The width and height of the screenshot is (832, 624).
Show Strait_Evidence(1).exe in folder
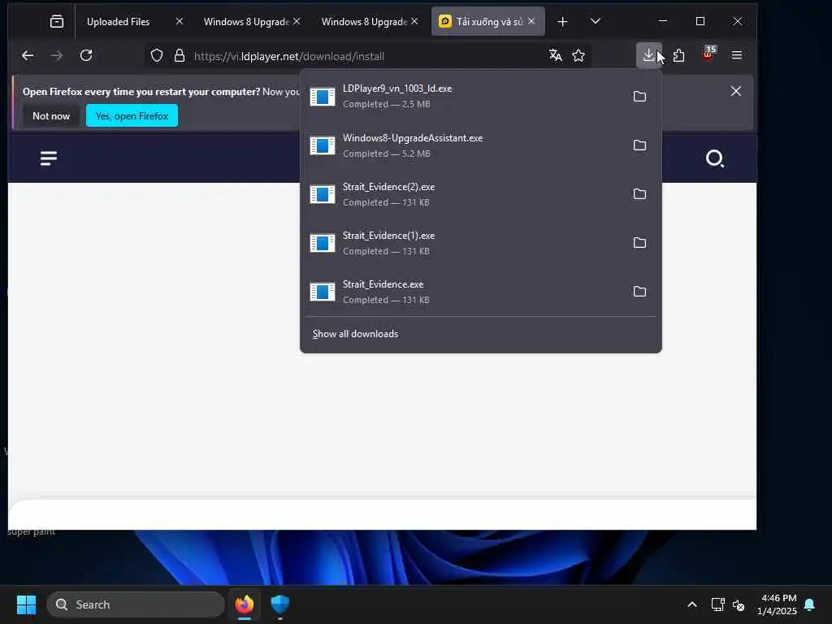pos(640,242)
